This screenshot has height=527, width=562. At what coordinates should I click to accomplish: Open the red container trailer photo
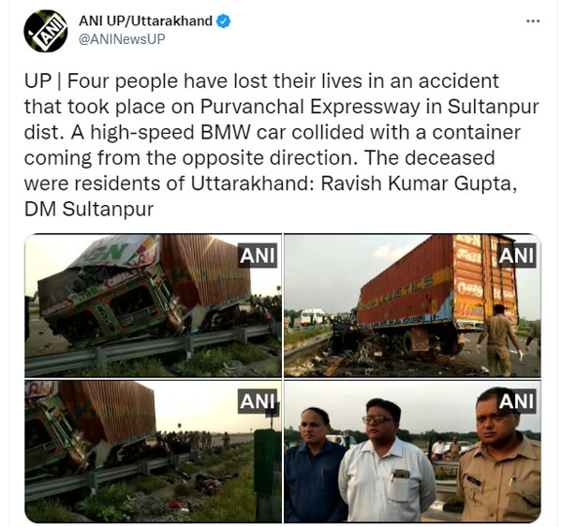click(x=412, y=305)
